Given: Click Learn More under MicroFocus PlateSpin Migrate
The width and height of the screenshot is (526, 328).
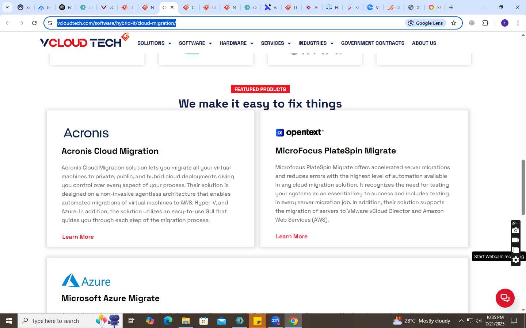Looking at the screenshot, I should [291, 237].
